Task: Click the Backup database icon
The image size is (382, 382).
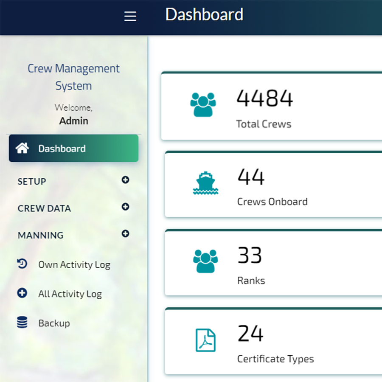Action: [22, 322]
